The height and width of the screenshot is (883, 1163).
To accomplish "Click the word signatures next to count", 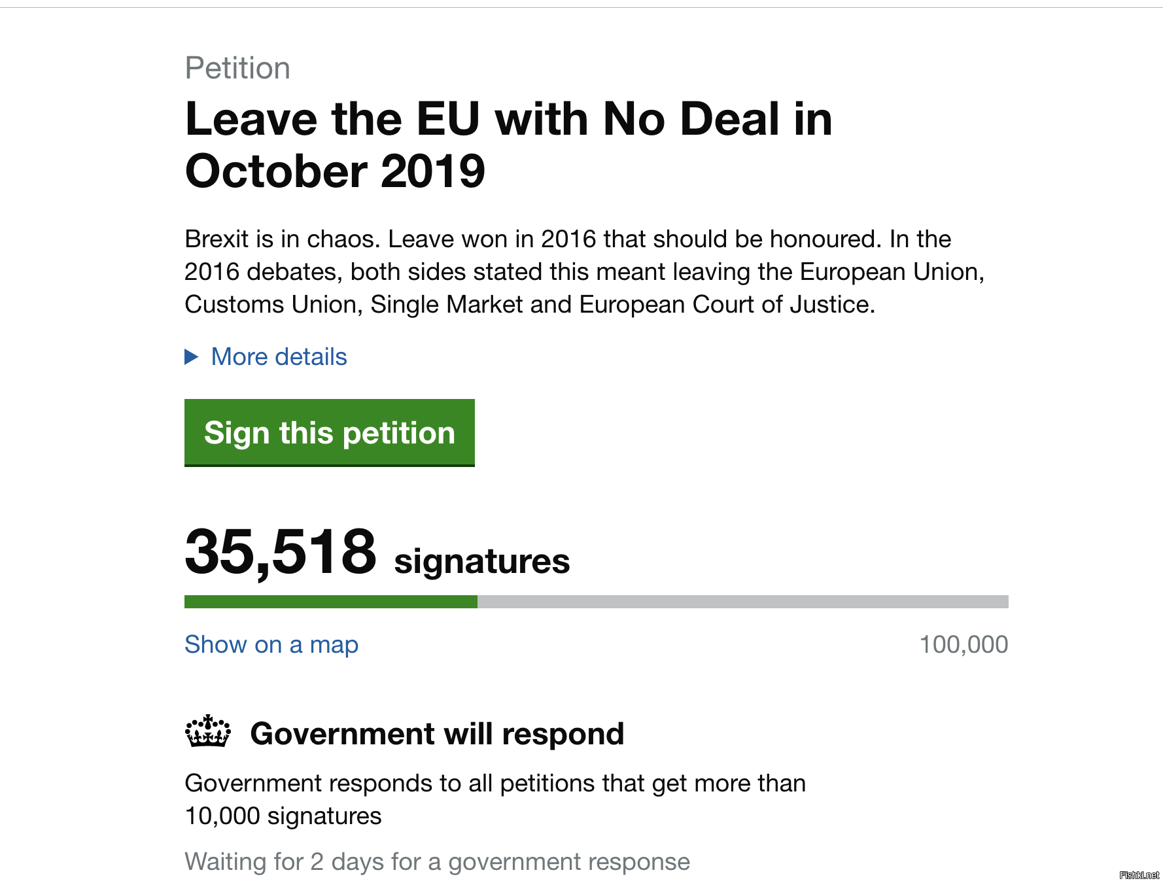I will pos(482,561).
